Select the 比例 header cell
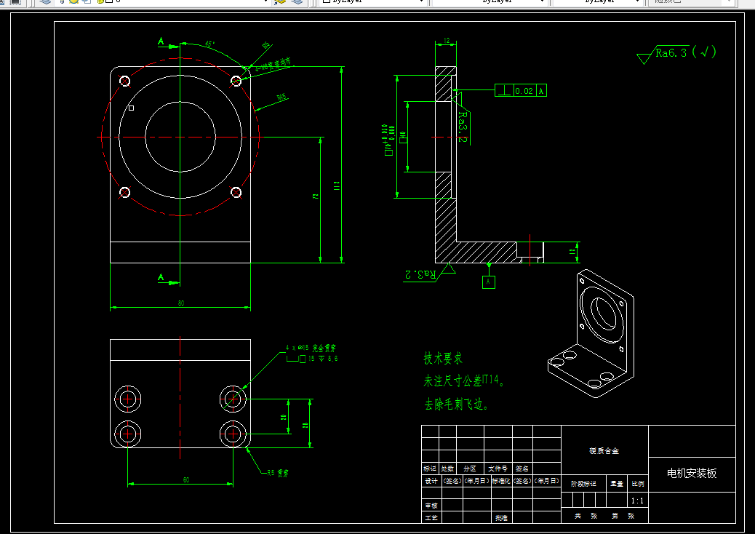 click(637, 484)
